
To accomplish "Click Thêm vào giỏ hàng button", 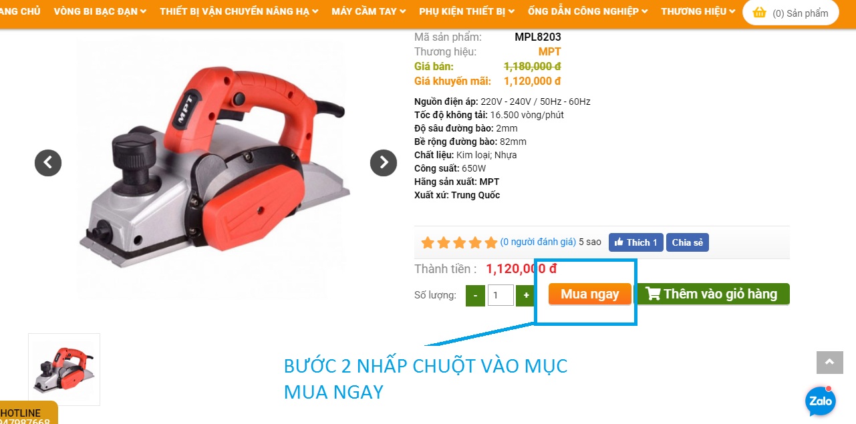I will (712, 294).
